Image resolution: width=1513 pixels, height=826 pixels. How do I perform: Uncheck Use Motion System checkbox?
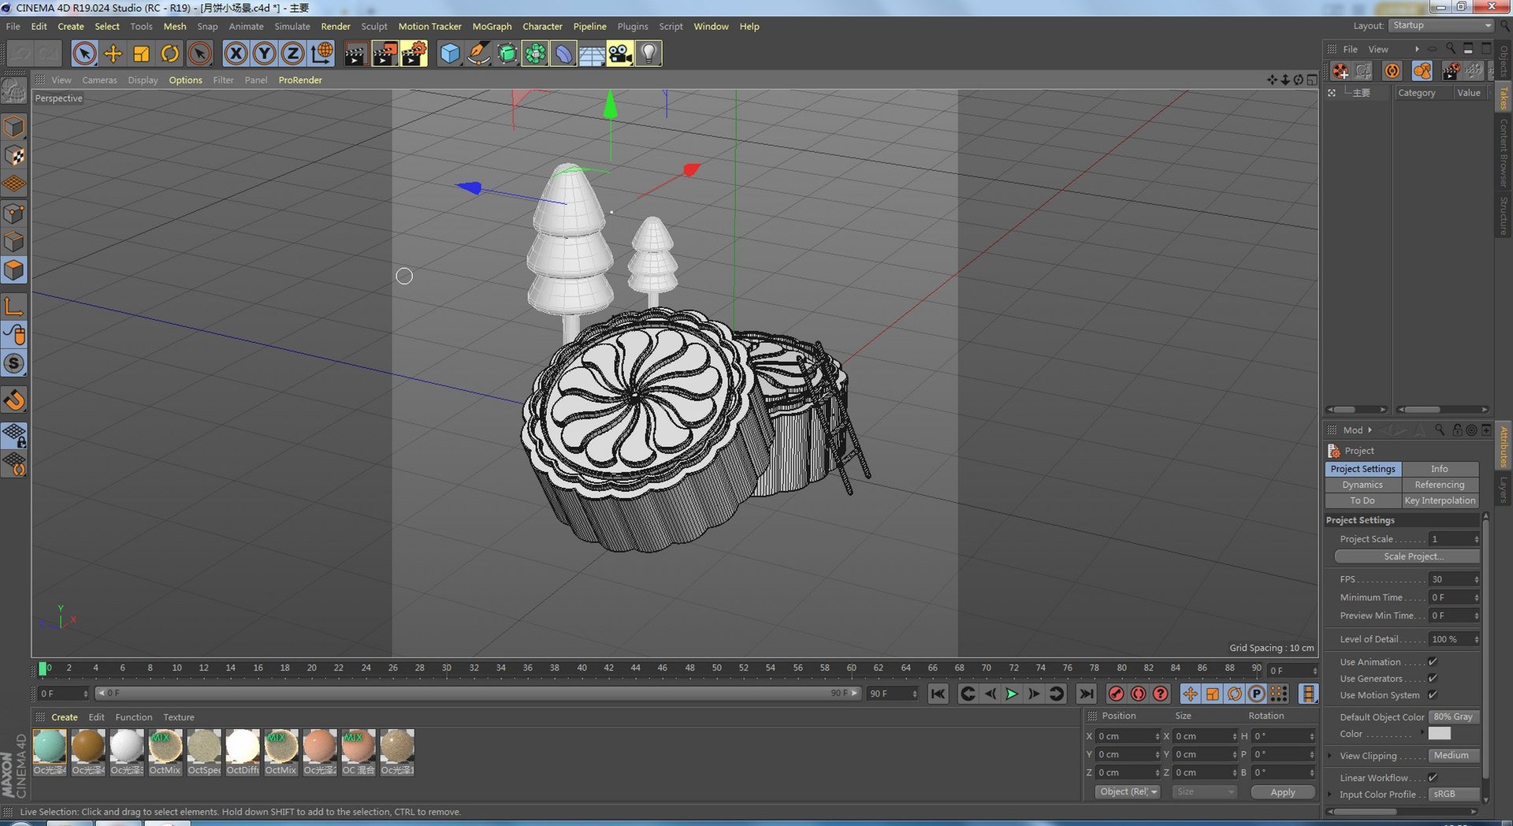tap(1433, 695)
